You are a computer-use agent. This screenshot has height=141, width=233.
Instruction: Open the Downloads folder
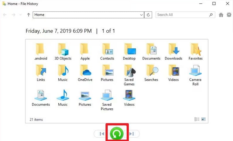174,52
